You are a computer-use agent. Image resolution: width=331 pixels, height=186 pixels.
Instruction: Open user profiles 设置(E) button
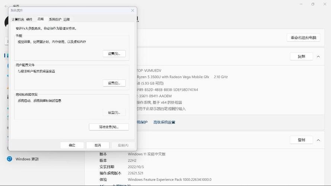[x=114, y=83]
